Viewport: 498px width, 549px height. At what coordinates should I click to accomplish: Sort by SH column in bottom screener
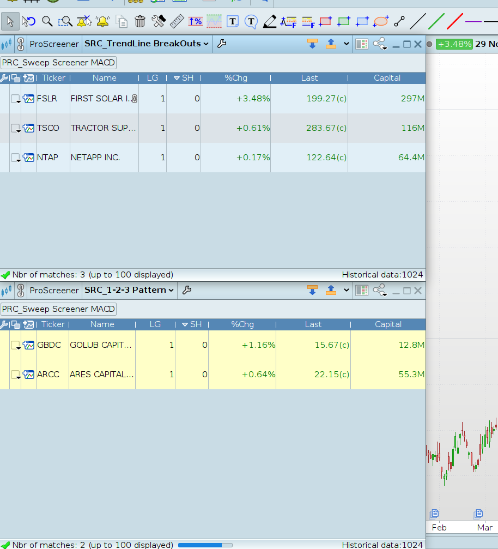pyautogui.click(x=192, y=324)
